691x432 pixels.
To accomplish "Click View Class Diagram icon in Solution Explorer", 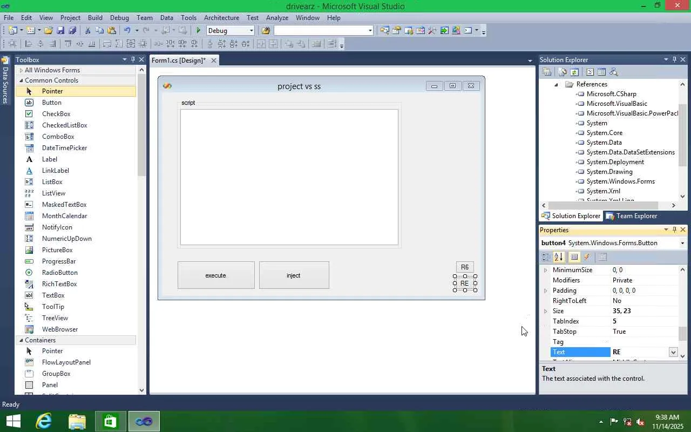I will click(613, 72).
